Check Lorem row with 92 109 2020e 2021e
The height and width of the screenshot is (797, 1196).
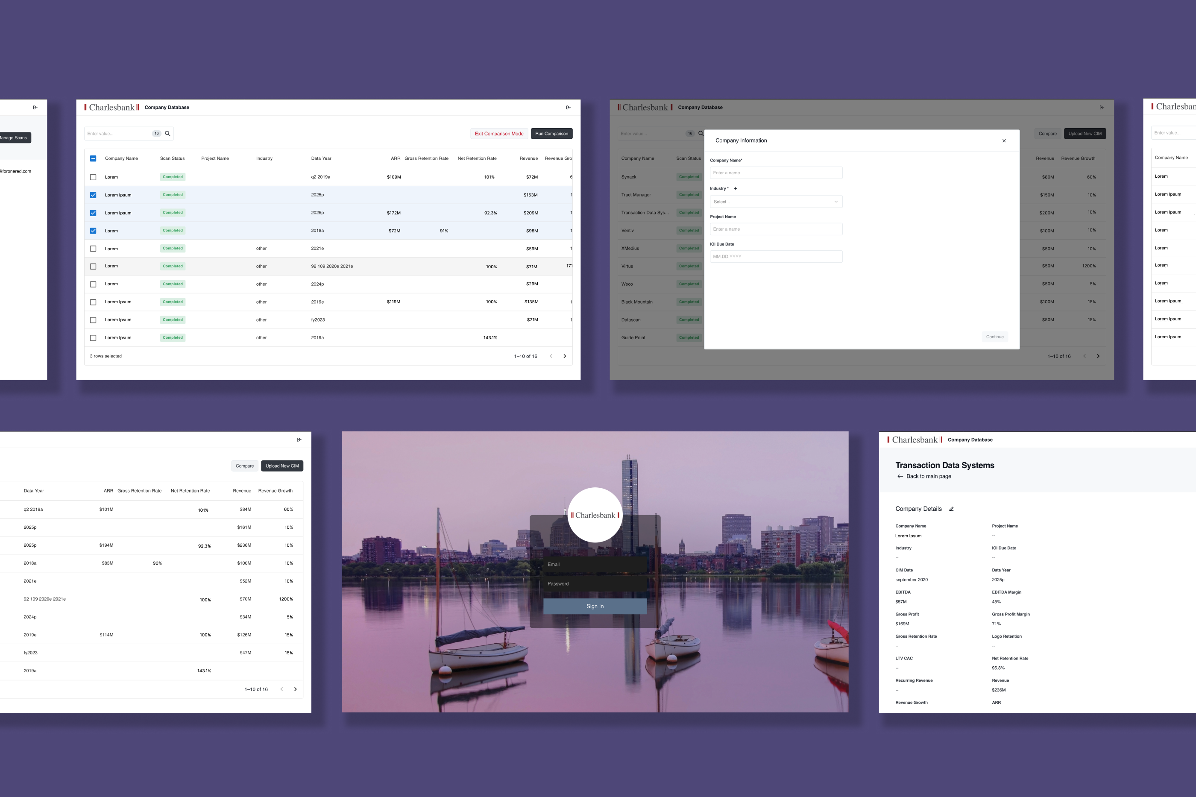[93, 267]
